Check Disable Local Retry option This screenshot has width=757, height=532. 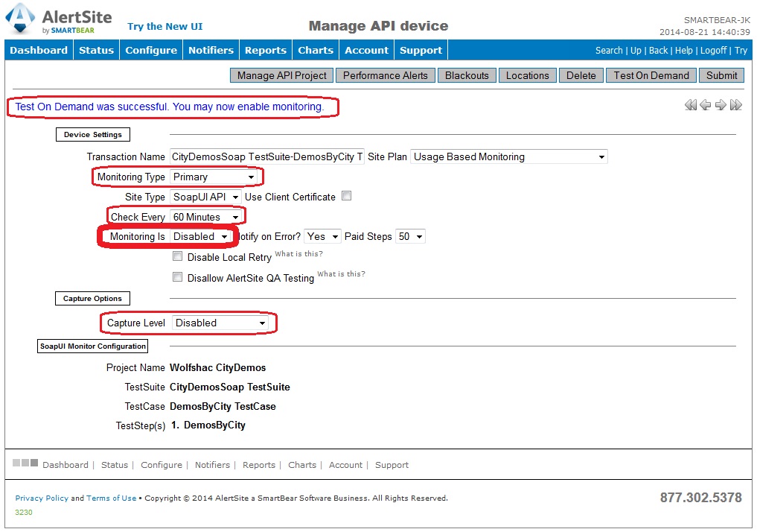pyautogui.click(x=178, y=256)
